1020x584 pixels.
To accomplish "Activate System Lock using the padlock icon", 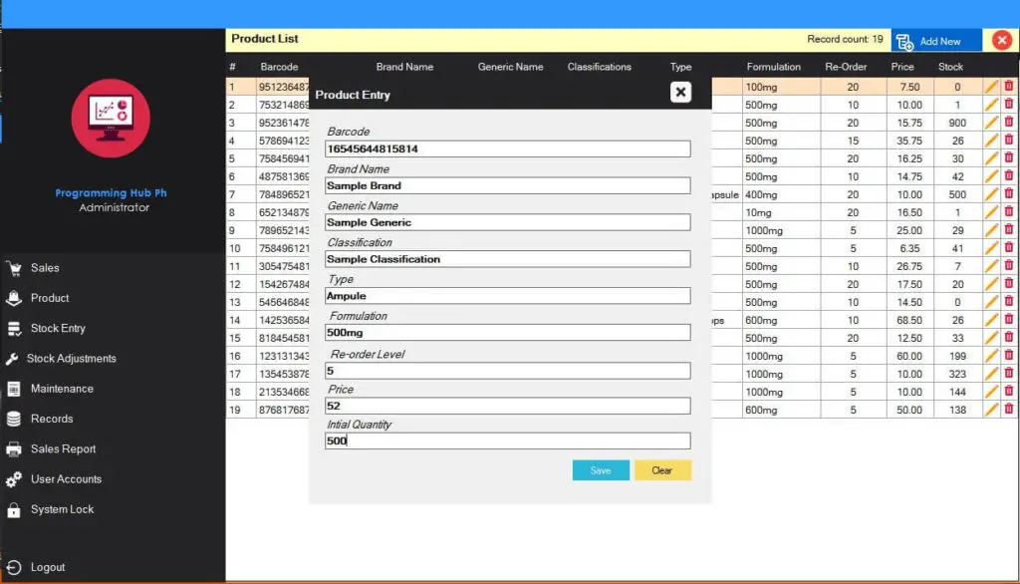I will pyautogui.click(x=15, y=508).
